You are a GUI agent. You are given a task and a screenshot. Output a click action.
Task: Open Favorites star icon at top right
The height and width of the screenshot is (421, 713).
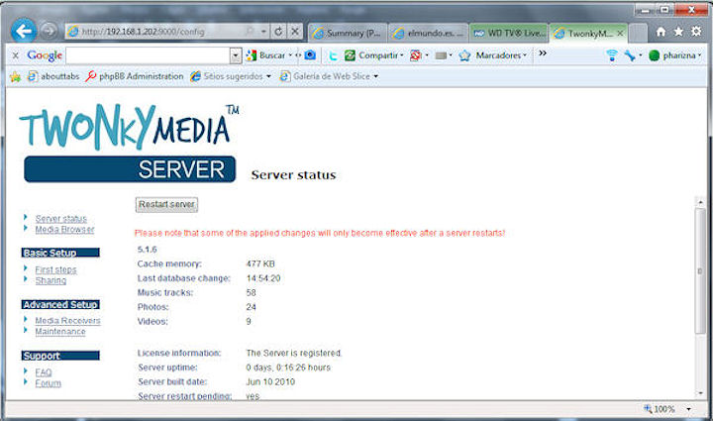(x=678, y=32)
